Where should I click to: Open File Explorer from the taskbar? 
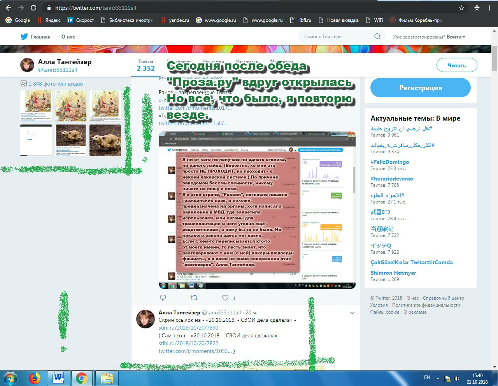click(x=107, y=378)
